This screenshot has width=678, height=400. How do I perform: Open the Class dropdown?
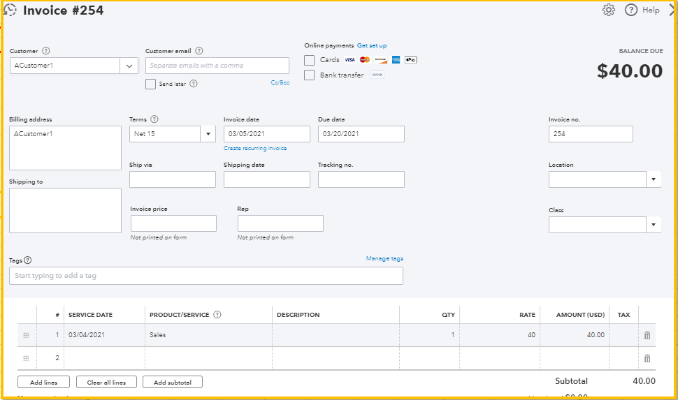(x=654, y=225)
